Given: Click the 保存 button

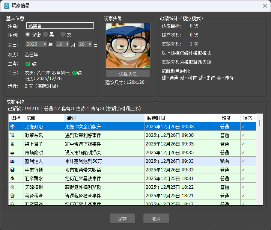Looking at the screenshot, I should (122, 219).
